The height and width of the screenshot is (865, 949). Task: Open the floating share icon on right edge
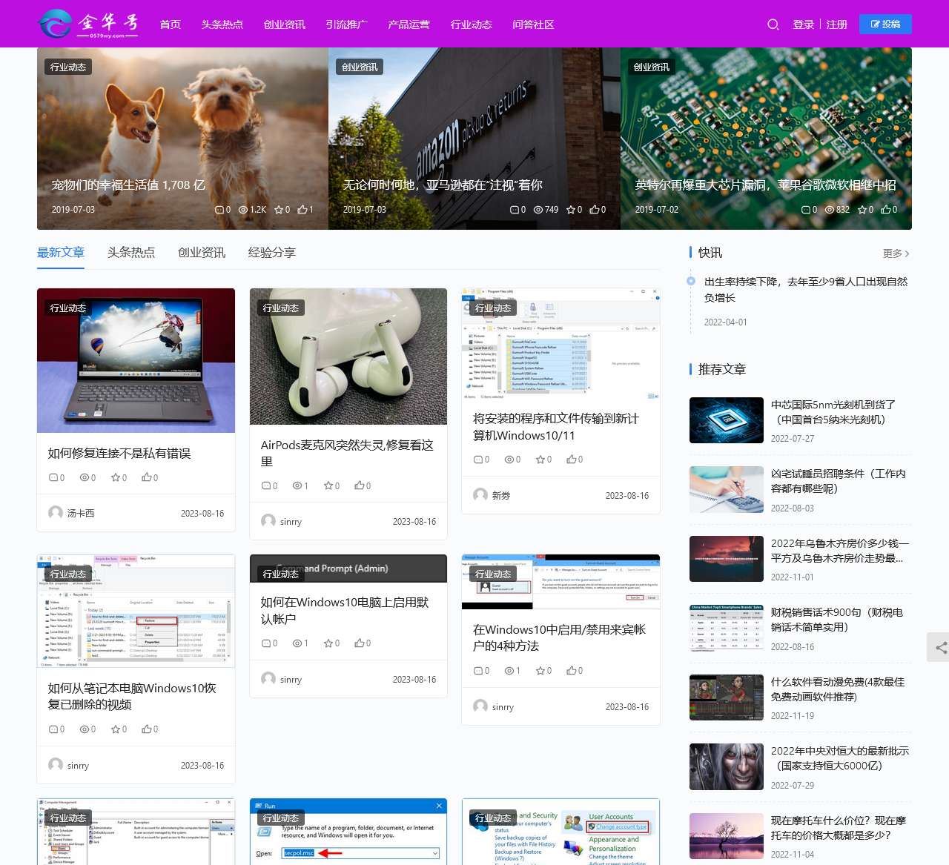tap(940, 647)
